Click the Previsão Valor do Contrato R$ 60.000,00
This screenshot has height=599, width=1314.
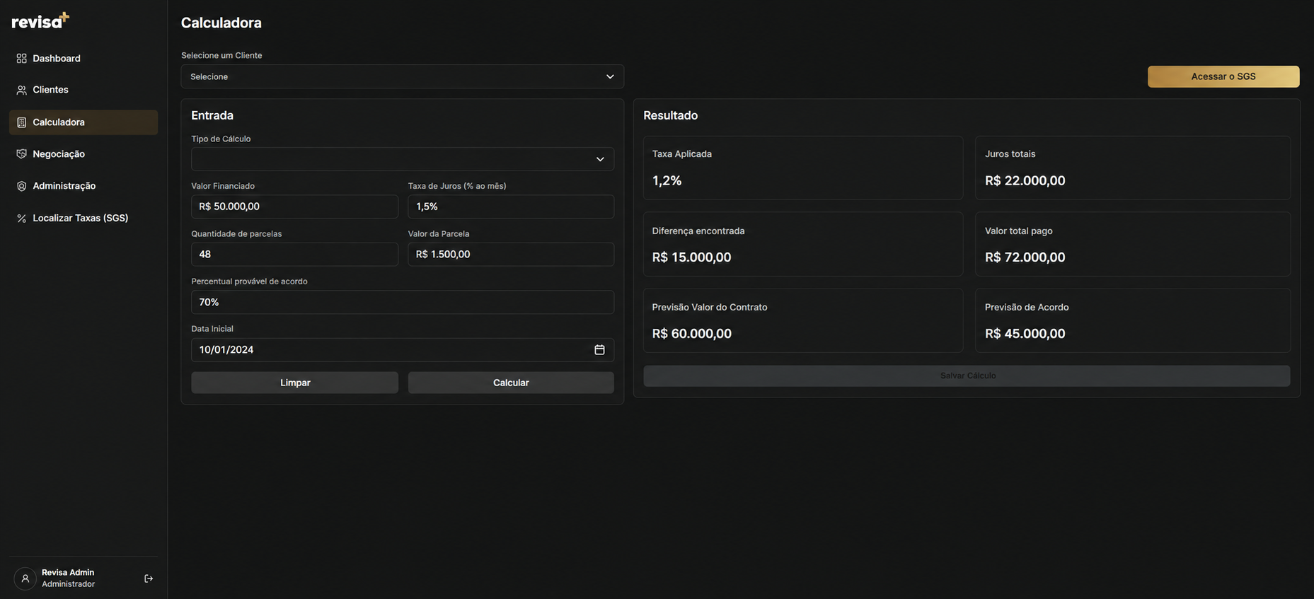691,334
